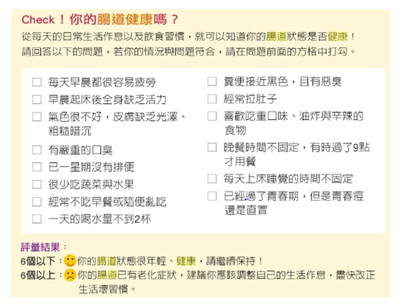
Task: Tick the 經常拉肚子 checkbox
Action: 212,99
